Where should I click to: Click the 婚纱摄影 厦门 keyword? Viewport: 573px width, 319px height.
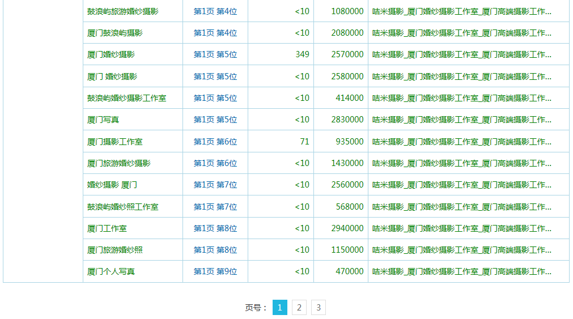[112, 185]
